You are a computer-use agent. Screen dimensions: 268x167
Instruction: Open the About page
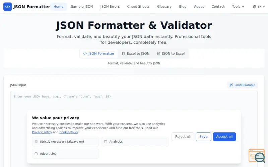pos(199,7)
